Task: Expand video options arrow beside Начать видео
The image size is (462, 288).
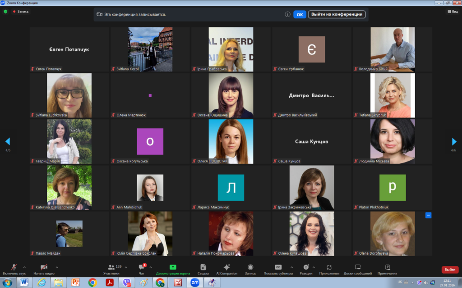Action: click(x=56, y=267)
